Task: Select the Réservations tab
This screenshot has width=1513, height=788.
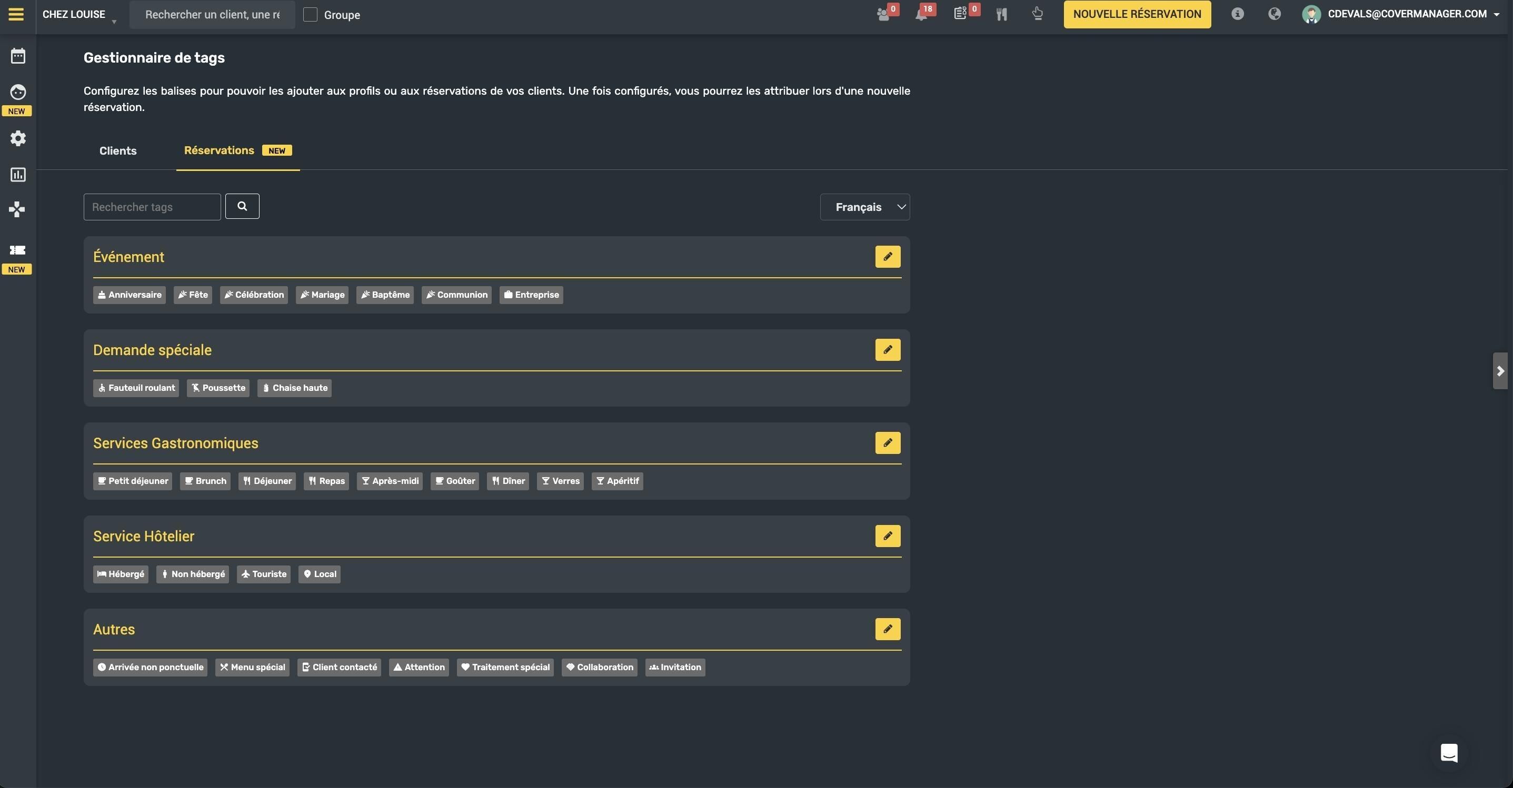Action: 237,151
